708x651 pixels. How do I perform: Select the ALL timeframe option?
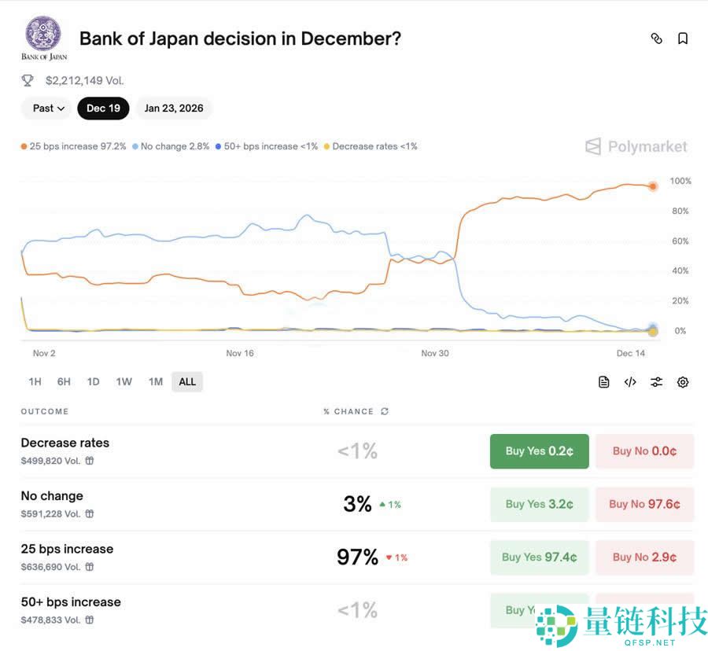[x=187, y=381]
